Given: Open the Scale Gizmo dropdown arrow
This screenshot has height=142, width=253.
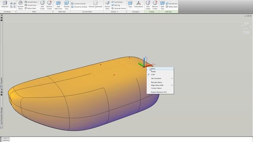Looking at the screenshot, I should coord(138,8).
